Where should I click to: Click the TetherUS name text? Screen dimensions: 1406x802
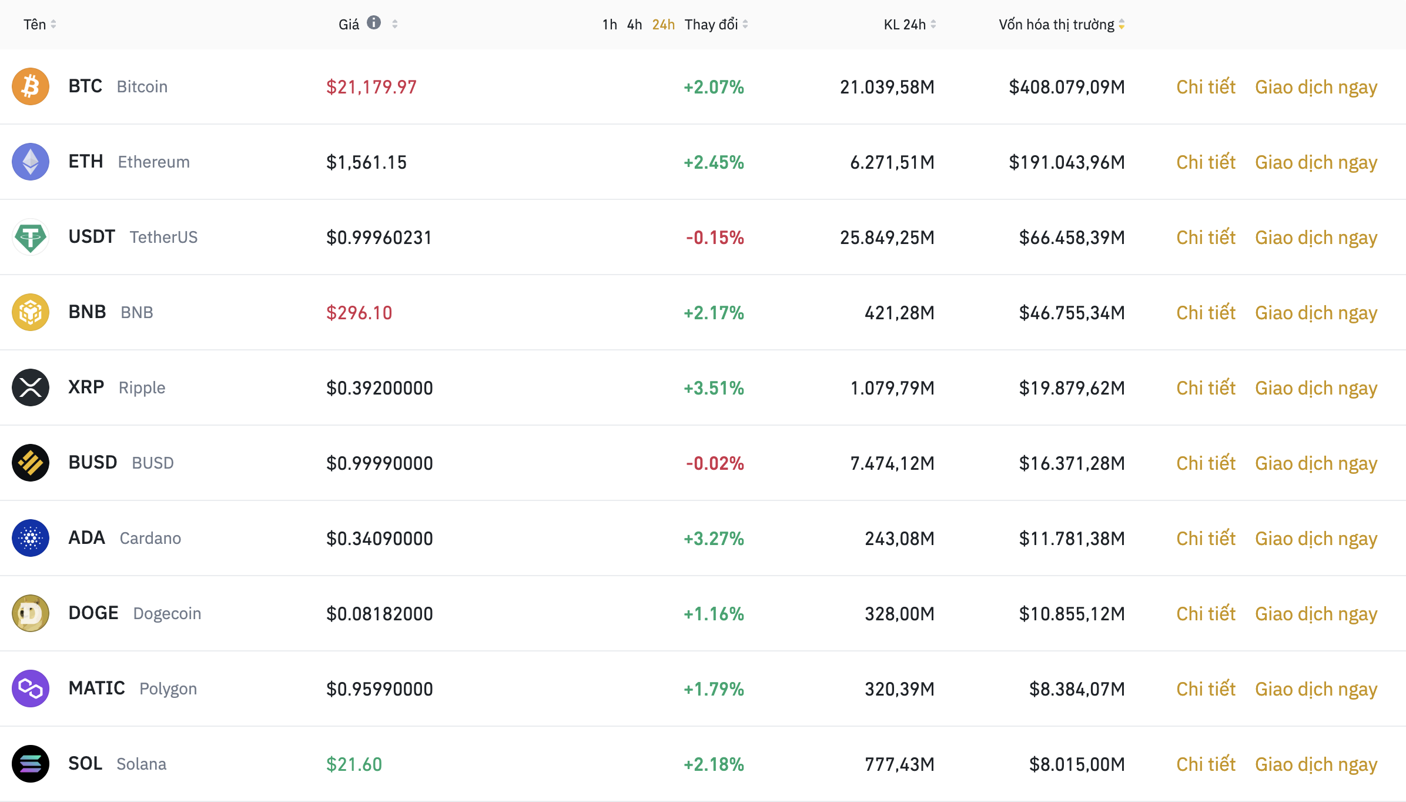pyautogui.click(x=163, y=237)
